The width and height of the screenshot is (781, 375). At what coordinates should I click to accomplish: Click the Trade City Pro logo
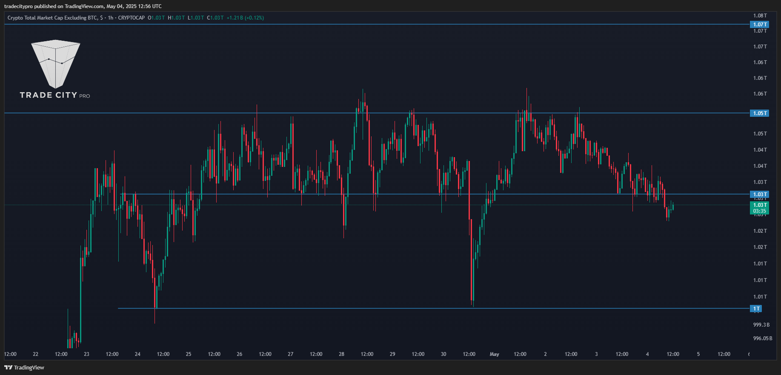coord(55,69)
